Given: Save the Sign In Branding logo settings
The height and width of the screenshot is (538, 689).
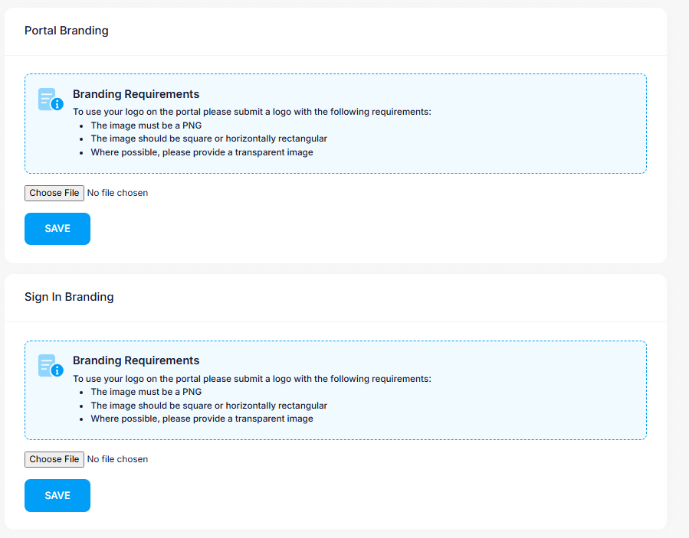Looking at the screenshot, I should [57, 495].
